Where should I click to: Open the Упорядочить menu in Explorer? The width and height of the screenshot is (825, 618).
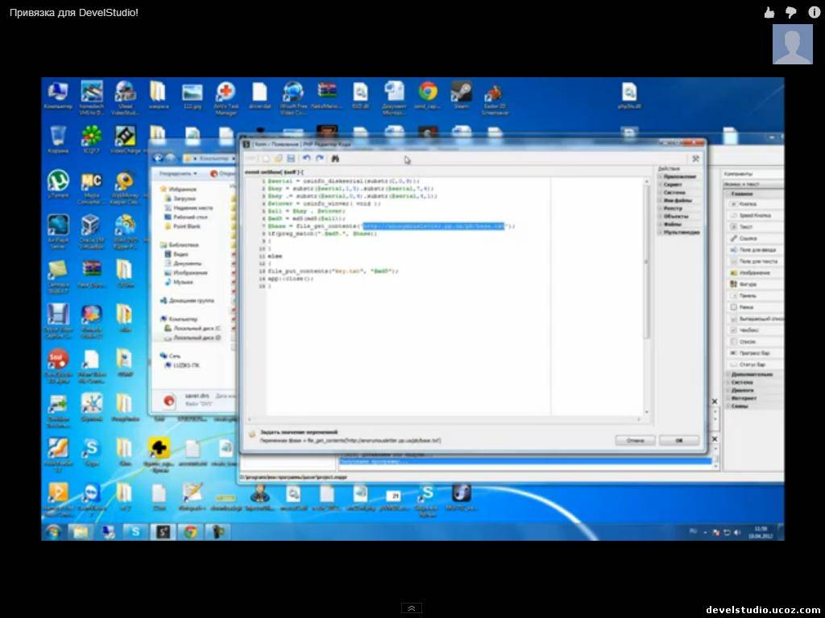[x=177, y=173]
